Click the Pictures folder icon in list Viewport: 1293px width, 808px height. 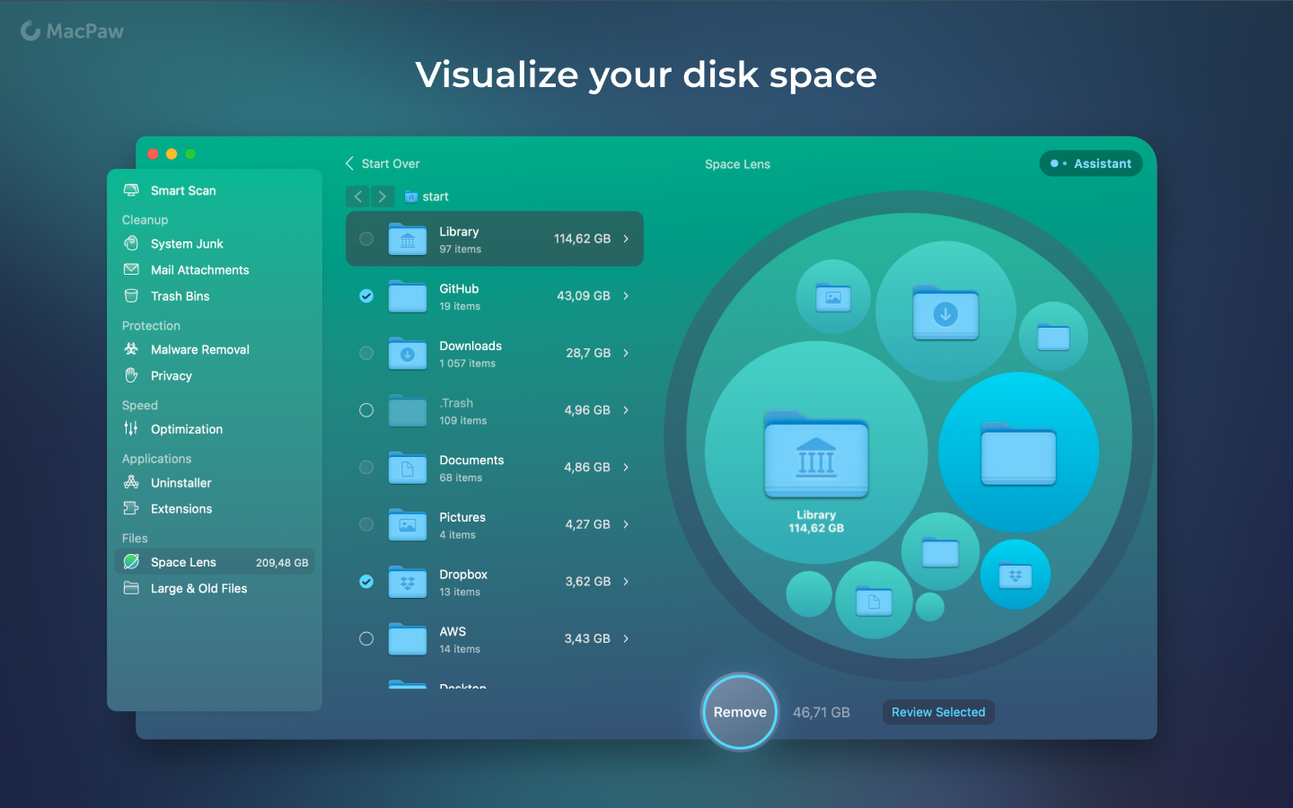(408, 524)
